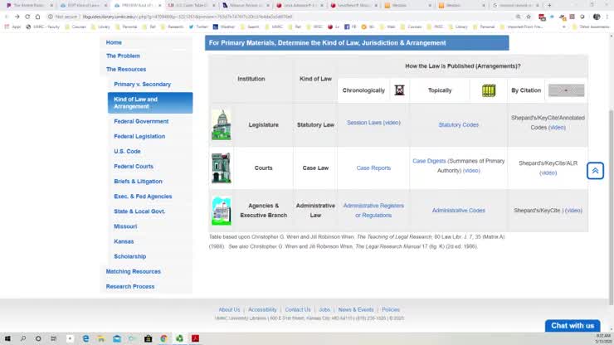The image size is (614, 345).
Task: Click the Chat with us button
Action: coord(573,325)
